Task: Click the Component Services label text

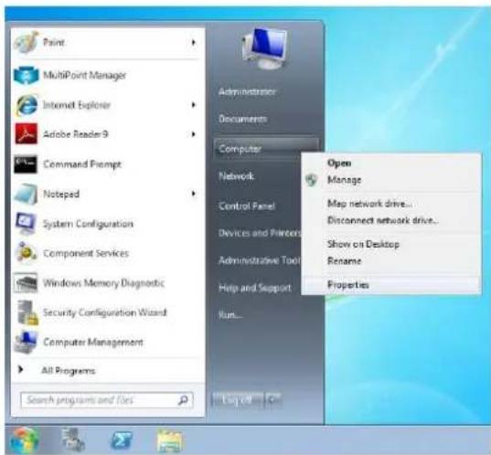Action: (x=86, y=253)
